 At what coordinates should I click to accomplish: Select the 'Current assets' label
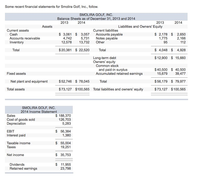[x=18, y=31]
